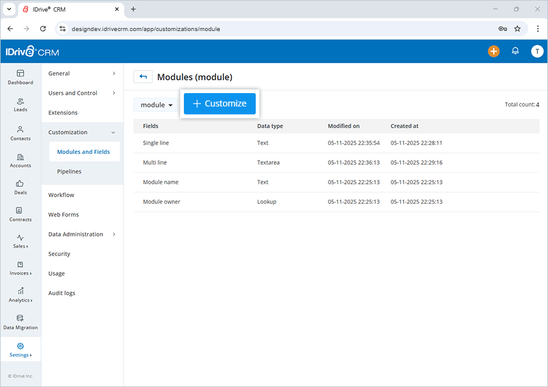Image resolution: width=548 pixels, height=387 pixels.
Task: Open the profile avatar menu
Action: [537, 52]
